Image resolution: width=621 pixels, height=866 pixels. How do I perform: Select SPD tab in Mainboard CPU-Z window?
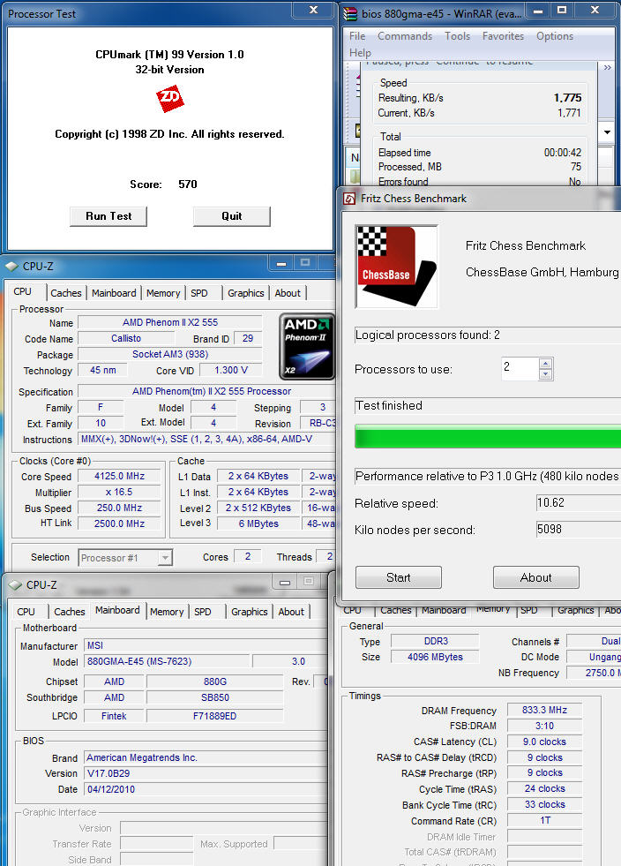pos(203,612)
